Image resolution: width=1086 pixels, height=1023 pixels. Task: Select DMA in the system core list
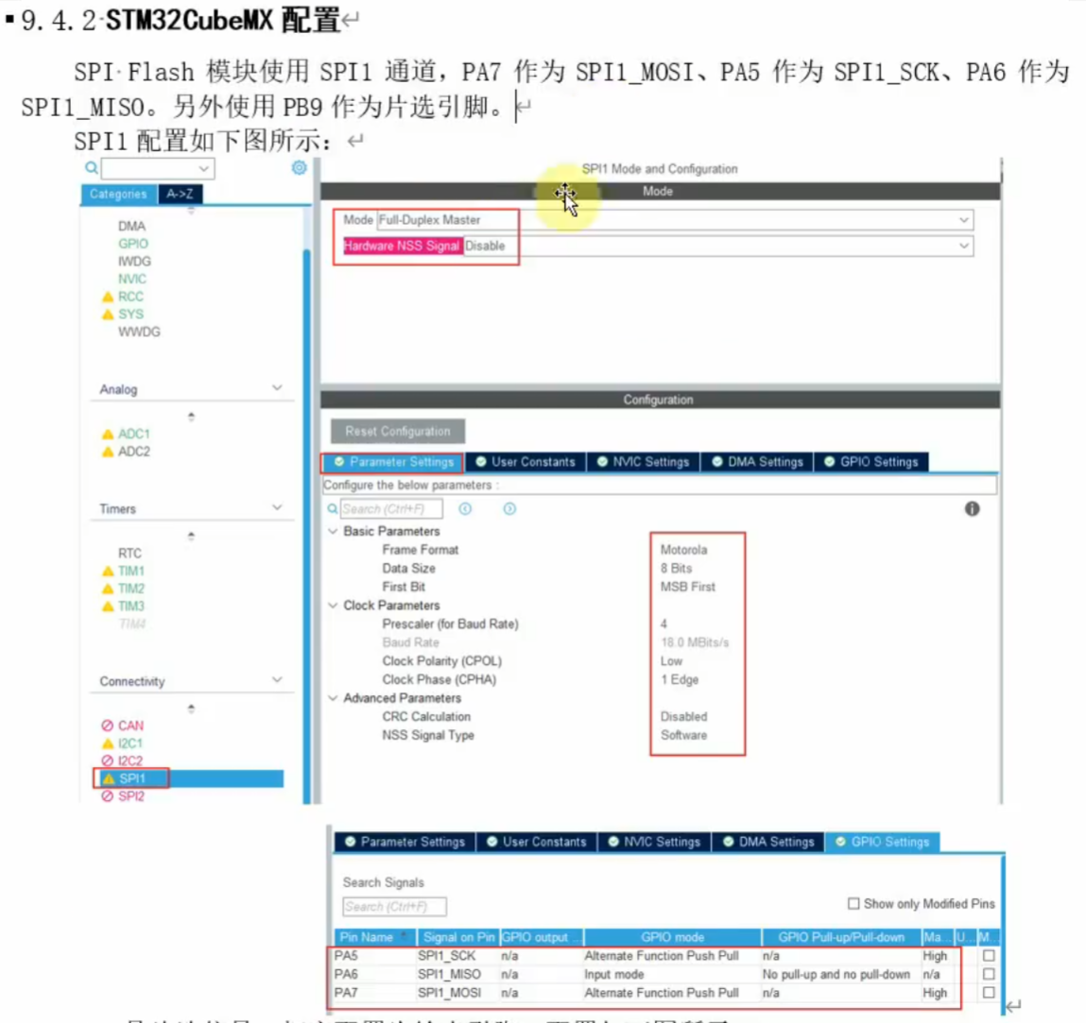click(x=131, y=227)
